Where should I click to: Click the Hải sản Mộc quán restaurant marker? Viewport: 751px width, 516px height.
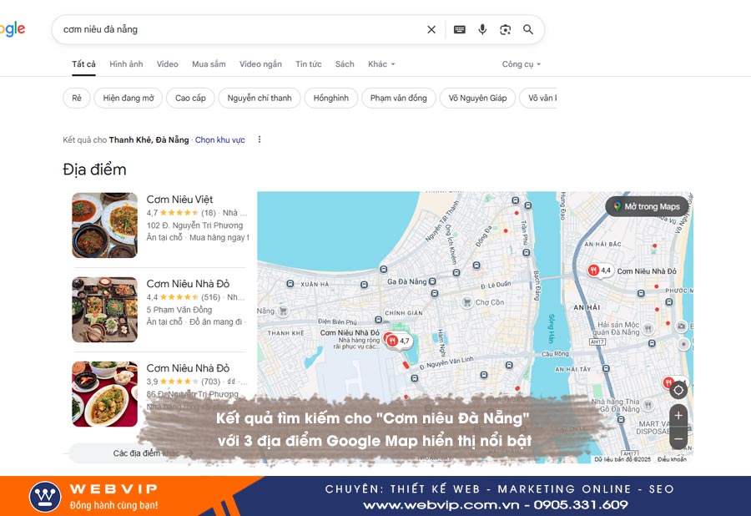tap(648, 328)
